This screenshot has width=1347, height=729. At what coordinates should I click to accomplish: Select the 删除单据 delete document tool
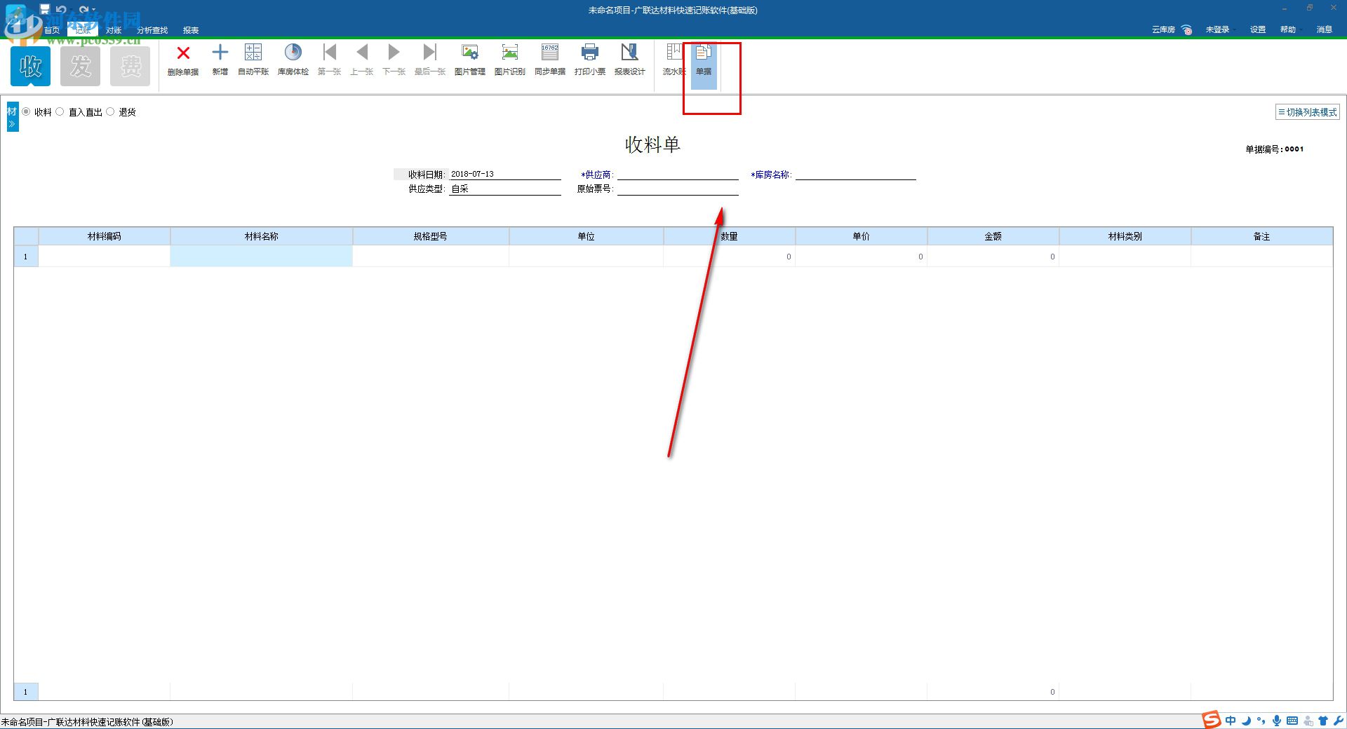tap(183, 60)
